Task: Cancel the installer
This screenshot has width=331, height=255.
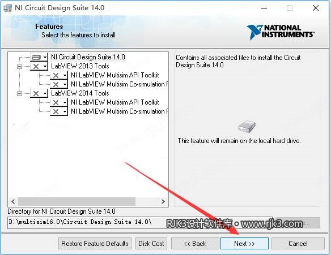Action: click(x=298, y=244)
